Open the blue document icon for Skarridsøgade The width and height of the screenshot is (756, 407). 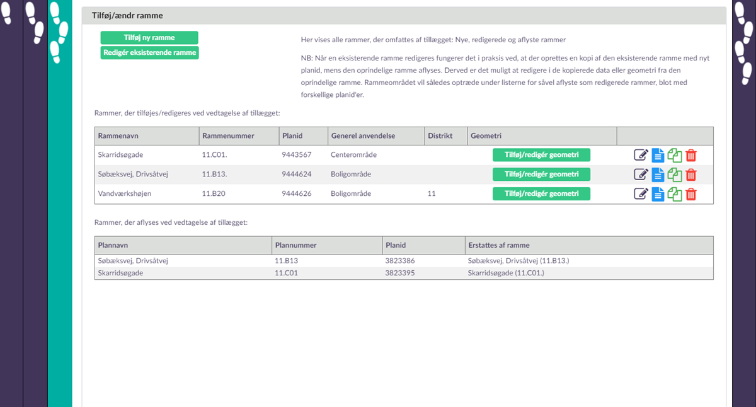point(658,156)
